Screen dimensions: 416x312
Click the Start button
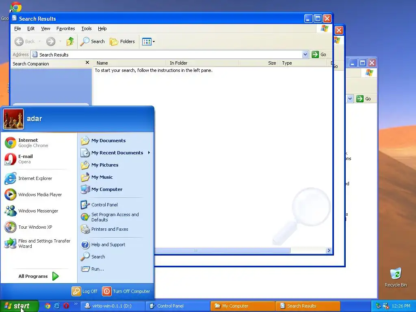click(x=19, y=306)
